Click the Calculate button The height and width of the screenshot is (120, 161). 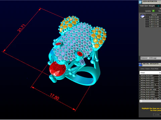pos(157,115)
